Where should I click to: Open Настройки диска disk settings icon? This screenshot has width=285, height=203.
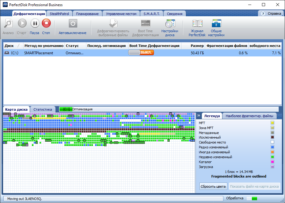170,23
